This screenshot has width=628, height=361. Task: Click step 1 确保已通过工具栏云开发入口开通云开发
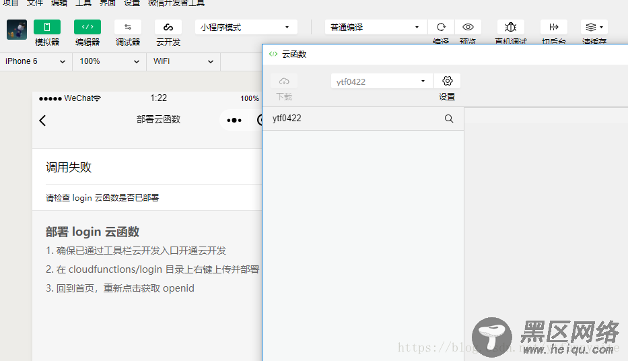[x=136, y=251]
